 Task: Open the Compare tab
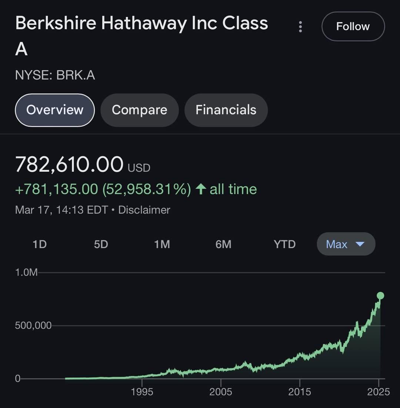139,110
